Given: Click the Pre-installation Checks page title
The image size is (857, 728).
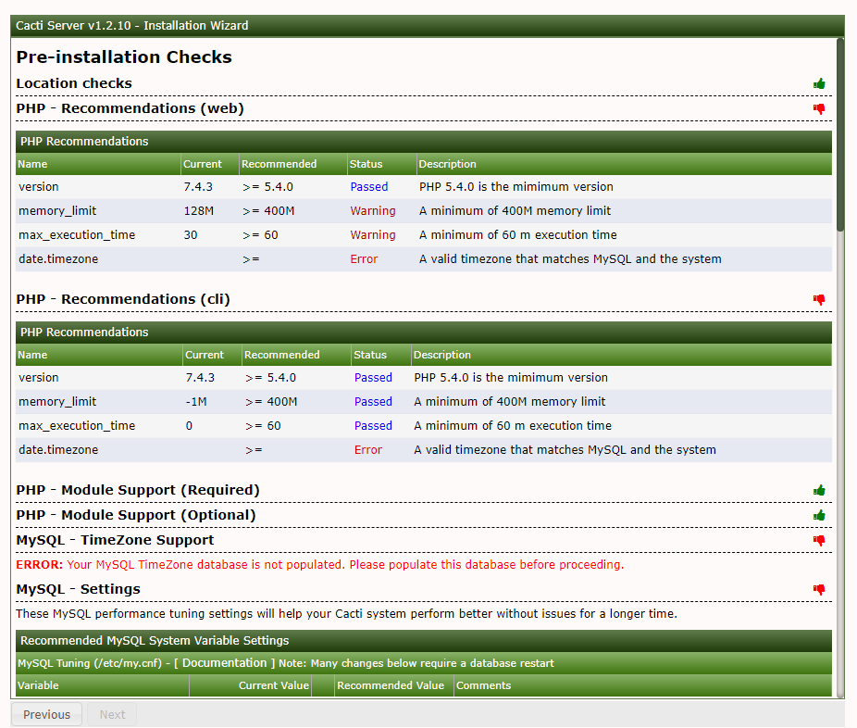Looking at the screenshot, I should (124, 56).
